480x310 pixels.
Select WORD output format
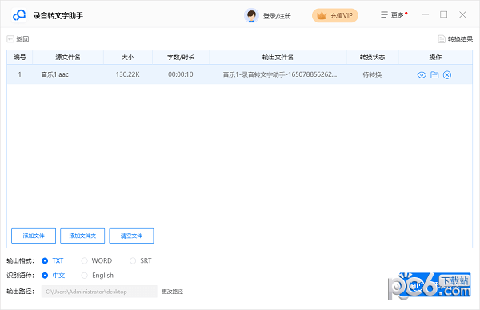coord(97,260)
